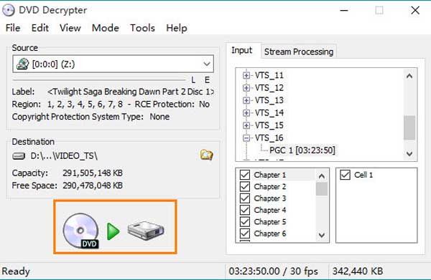Expand the VTS_14 tree node
The image size is (431, 280).
246,112
